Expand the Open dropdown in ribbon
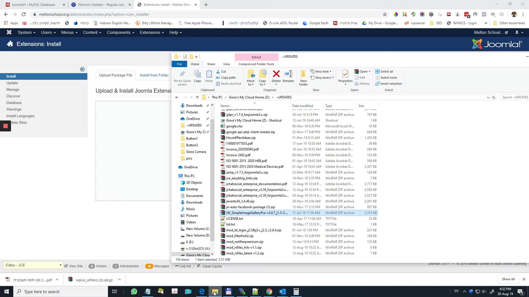Image resolution: width=529 pixels, height=297 pixels. pos(362,71)
